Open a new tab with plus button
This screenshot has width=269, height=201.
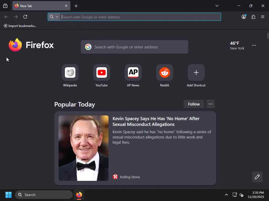coord(76,6)
